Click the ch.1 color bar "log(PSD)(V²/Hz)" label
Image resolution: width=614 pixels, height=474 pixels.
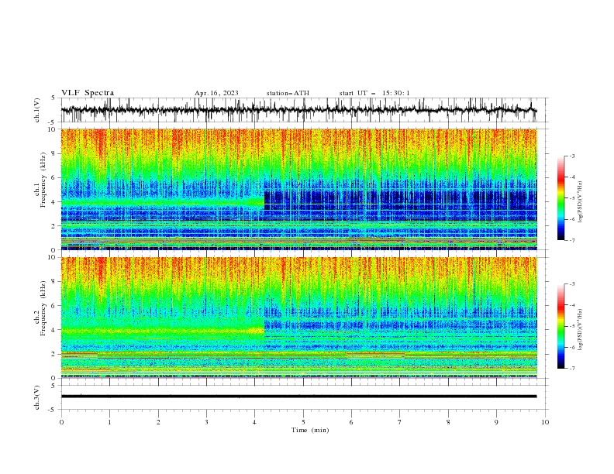581,202
